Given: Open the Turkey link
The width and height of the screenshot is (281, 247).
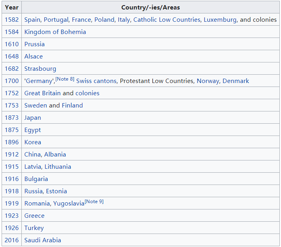Looking at the screenshot, I should pos(34,228).
